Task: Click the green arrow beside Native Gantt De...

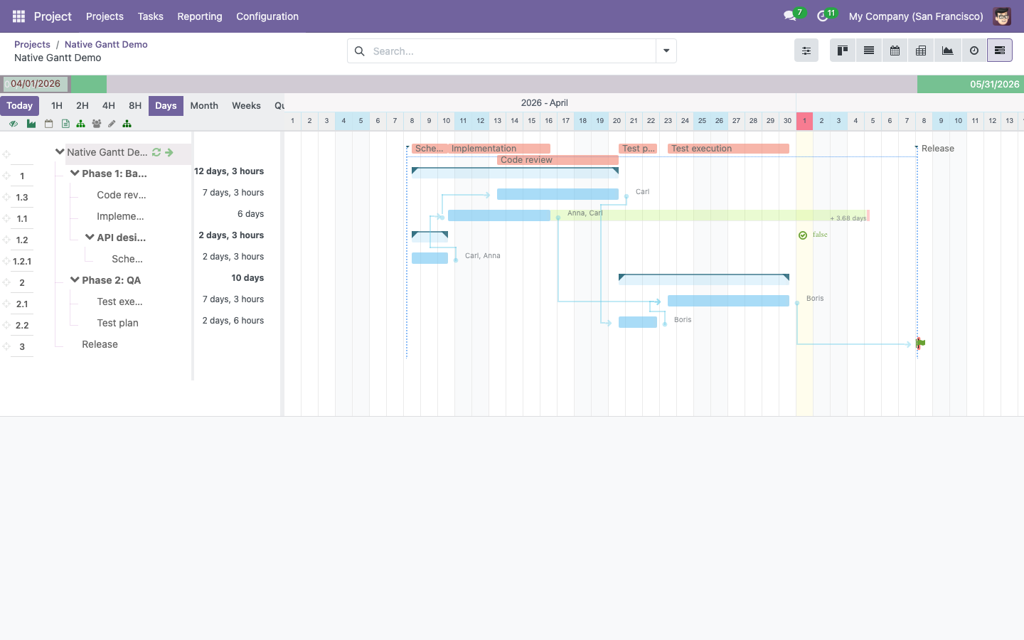Action: point(169,152)
